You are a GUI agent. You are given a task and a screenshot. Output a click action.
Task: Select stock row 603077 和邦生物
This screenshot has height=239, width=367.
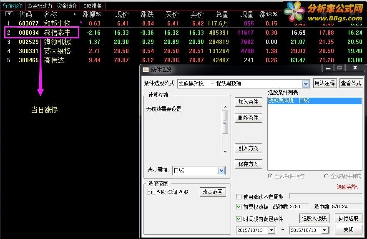click(183, 23)
